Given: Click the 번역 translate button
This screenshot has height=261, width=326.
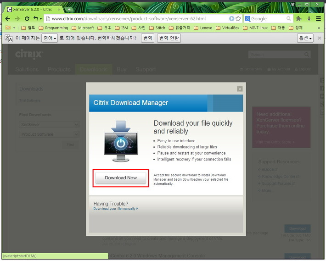Looking at the screenshot, I should tap(147, 38).
